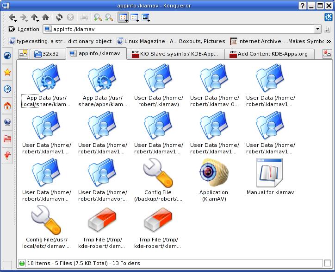Open typecasting: a str... dictionary object bookmark
The width and height of the screenshot is (335, 272).
click(x=61, y=41)
